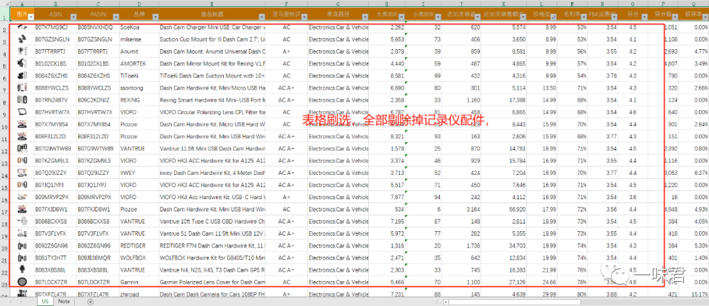Open the 品牌 column filter dropdown
Screen dimensions: 709x306
pyautogui.click(x=155, y=16)
